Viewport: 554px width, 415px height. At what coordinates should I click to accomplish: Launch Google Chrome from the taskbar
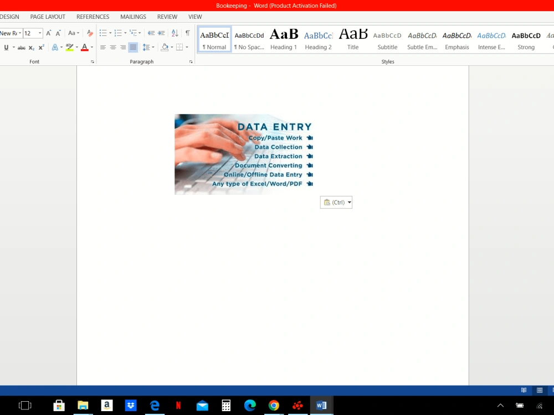coord(274,406)
